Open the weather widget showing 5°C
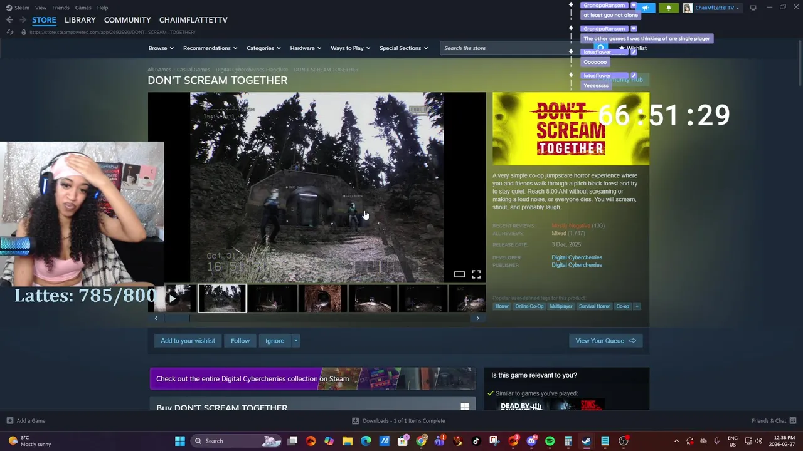 tap(31, 441)
